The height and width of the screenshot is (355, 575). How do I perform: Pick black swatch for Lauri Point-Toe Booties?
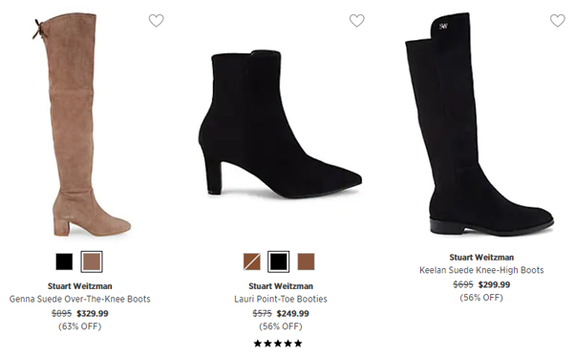pos(278,261)
